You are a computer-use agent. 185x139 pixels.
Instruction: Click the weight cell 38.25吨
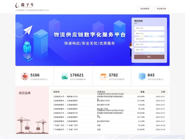coord(141,109)
